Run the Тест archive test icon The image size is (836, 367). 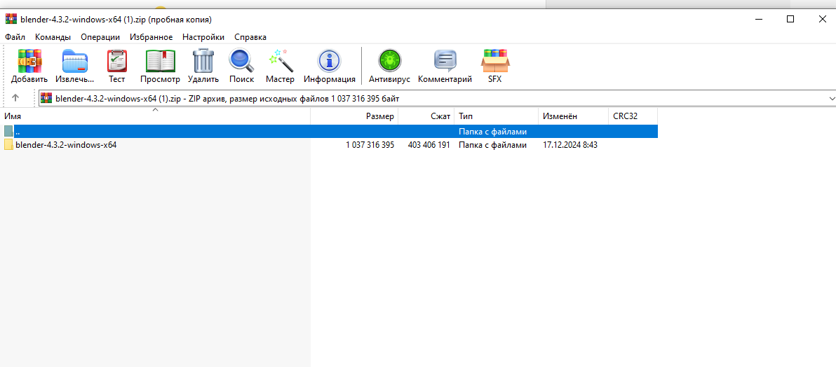[116, 62]
